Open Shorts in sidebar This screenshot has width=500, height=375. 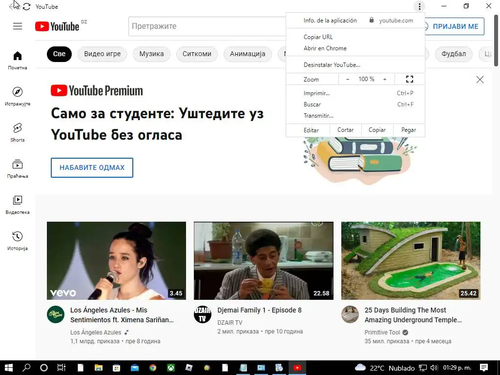coord(18,132)
